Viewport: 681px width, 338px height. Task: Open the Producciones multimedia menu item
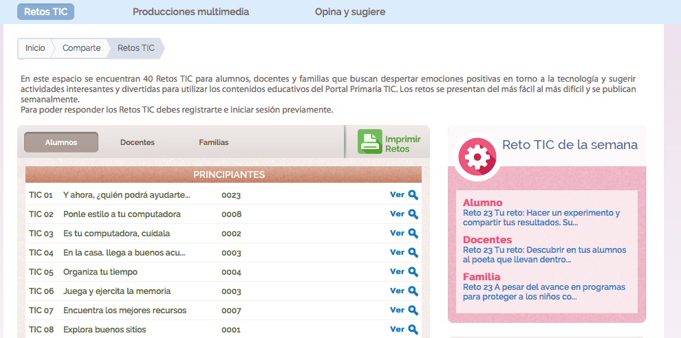tap(191, 12)
